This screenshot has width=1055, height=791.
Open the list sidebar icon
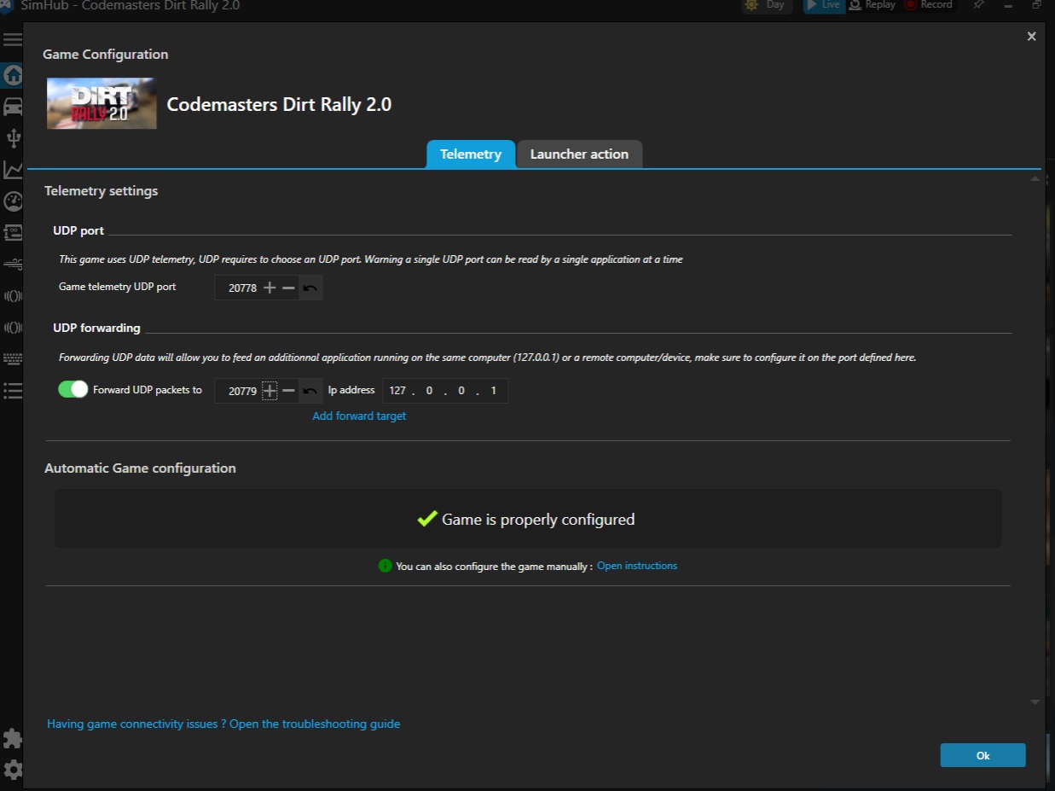12,391
